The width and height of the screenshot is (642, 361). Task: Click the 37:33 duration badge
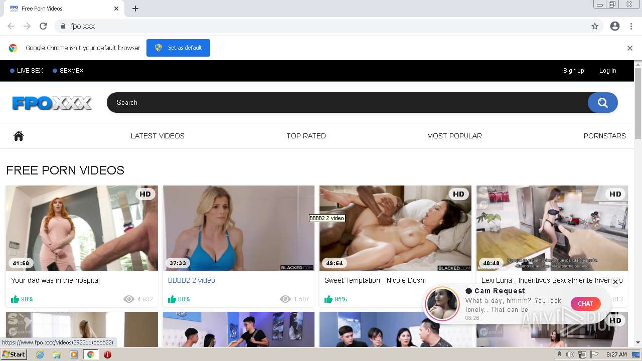(178, 263)
